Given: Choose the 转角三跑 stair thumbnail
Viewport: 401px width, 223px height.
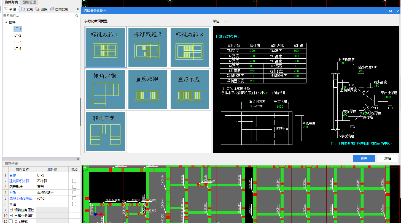Looking at the screenshot, I should [106, 132].
